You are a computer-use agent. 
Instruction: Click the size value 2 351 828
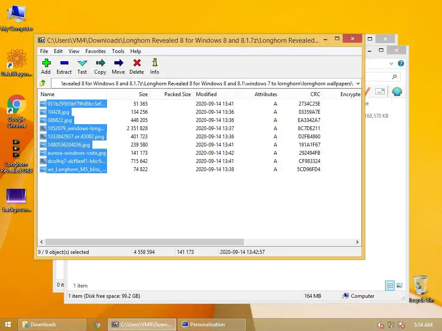click(x=137, y=128)
